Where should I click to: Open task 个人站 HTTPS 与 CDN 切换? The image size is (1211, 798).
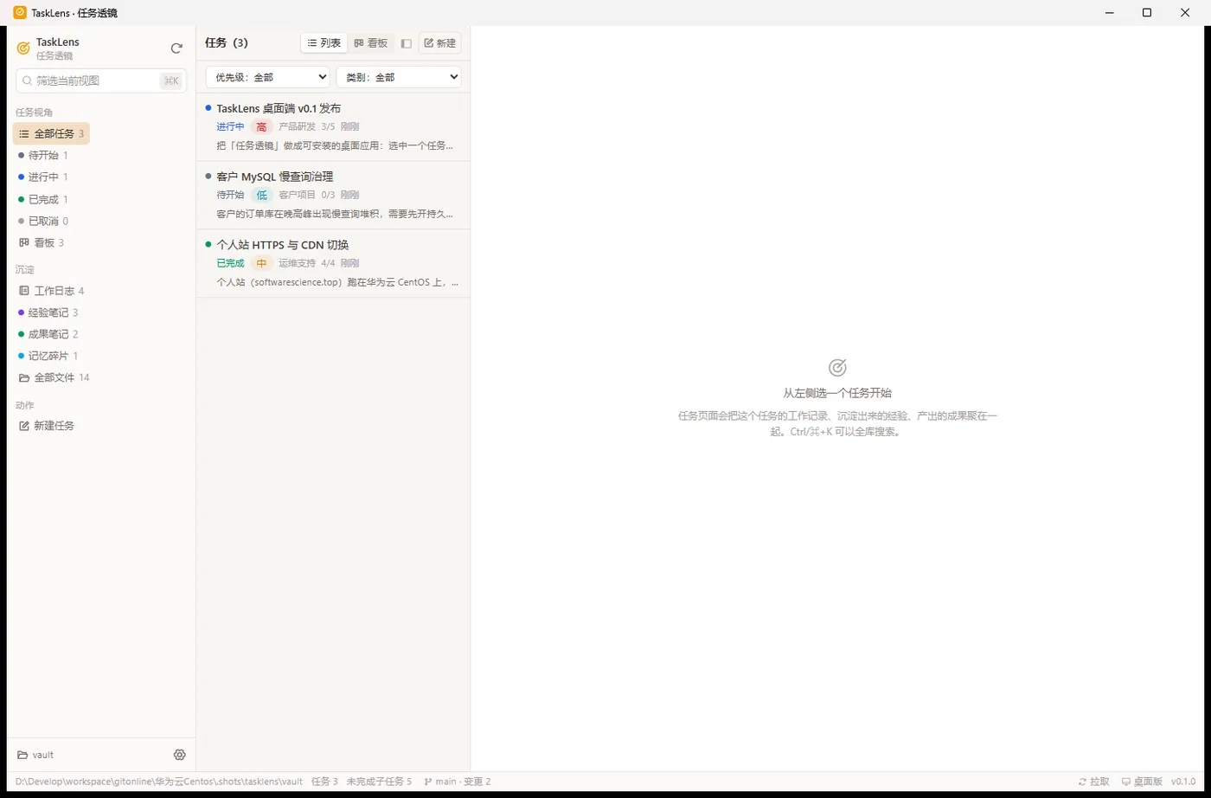[334, 263]
